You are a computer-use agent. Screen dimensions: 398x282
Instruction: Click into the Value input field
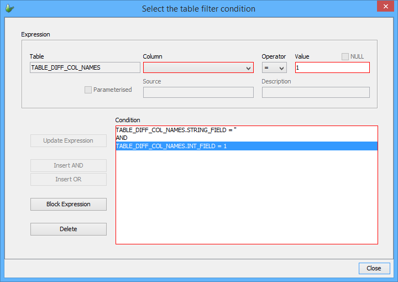(332, 67)
